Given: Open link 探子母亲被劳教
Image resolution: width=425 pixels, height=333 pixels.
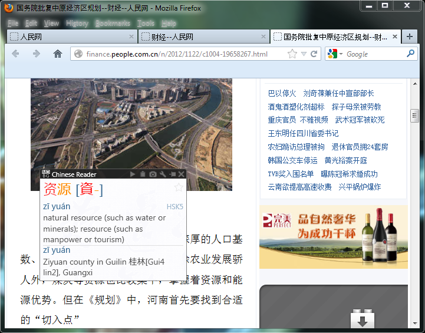Looking at the screenshot, I should click(x=356, y=107).
